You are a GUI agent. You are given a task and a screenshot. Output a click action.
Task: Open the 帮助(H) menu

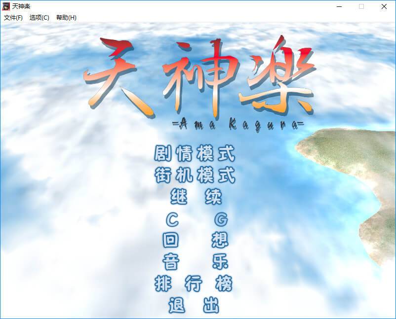coord(66,17)
